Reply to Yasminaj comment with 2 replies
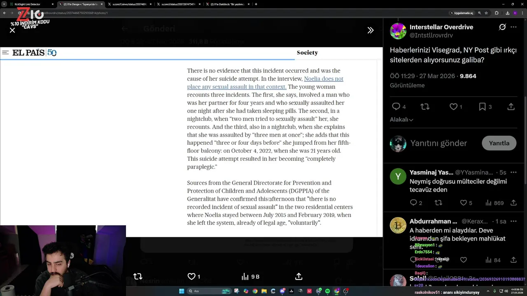527x296 pixels. (x=416, y=203)
